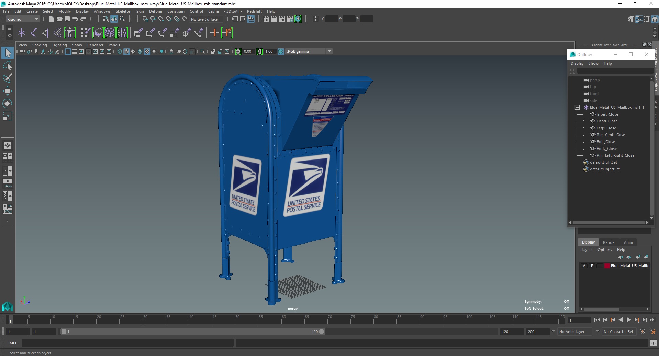This screenshot has width=659, height=356.
Task: Open Render Settings icon
Action: click(290, 19)
